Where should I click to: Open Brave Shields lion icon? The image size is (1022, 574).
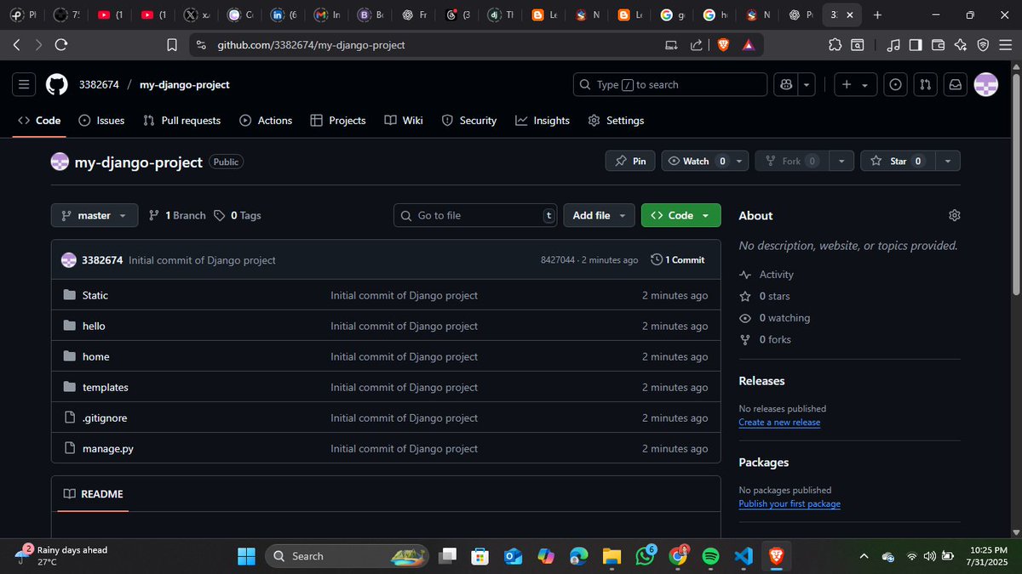point(723,45)
